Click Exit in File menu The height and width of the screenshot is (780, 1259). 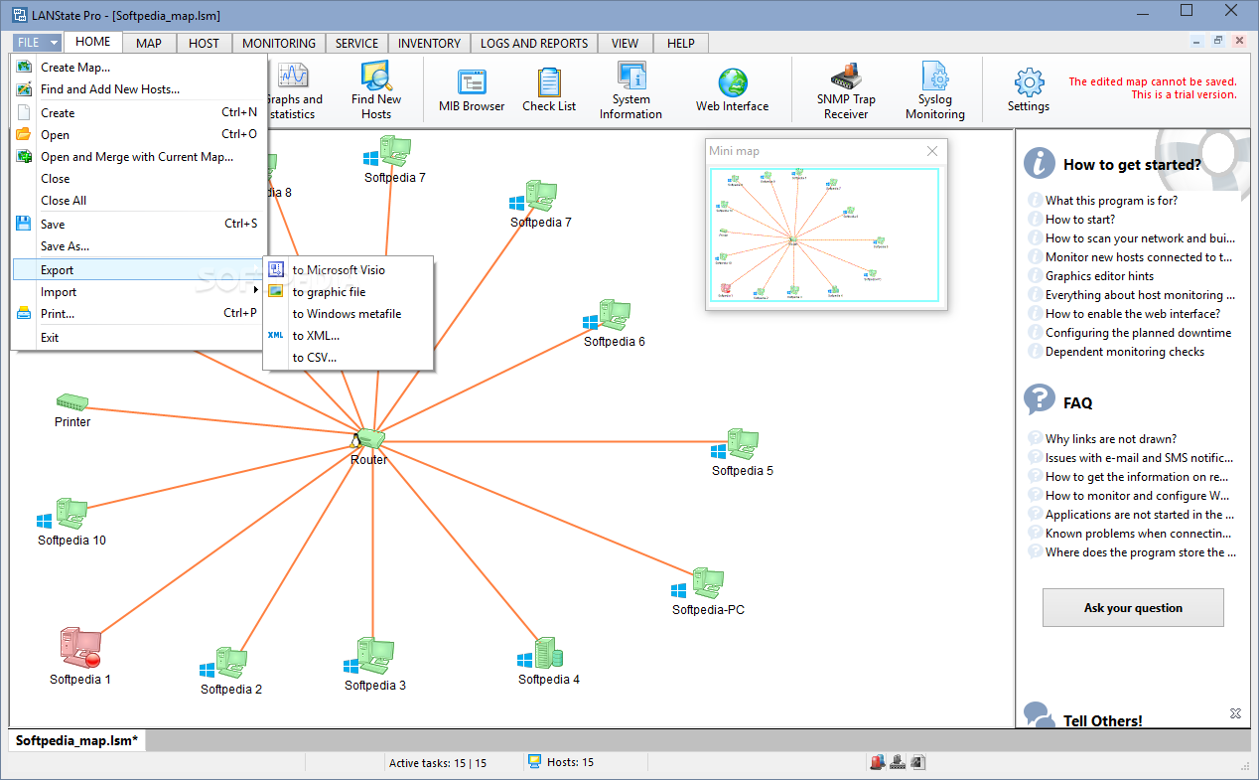click(139, 337)
